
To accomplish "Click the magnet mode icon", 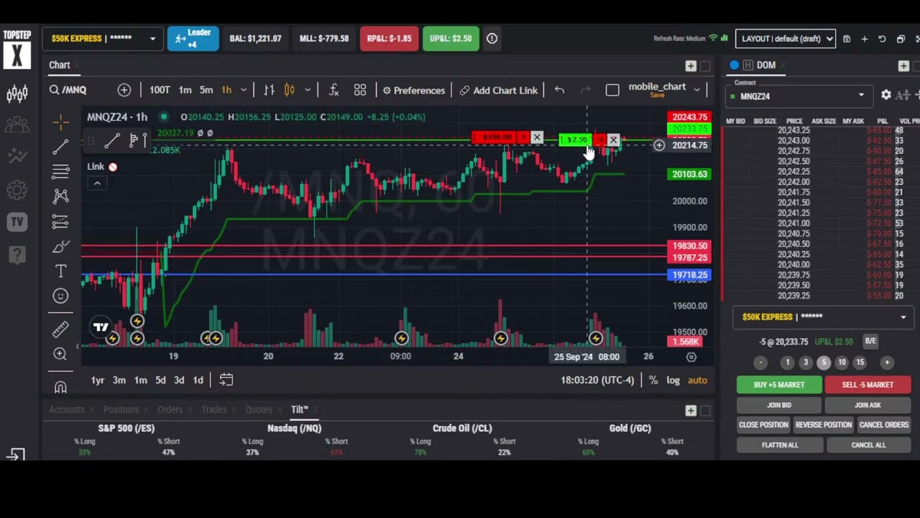I will click(x=60, y=387).
